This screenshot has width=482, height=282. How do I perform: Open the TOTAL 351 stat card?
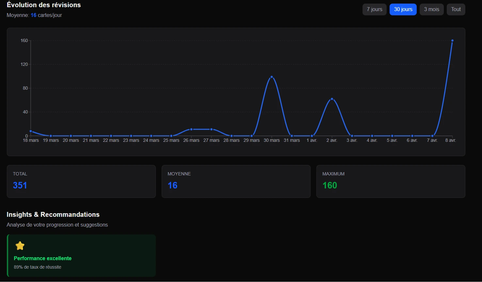pos(81,181)
